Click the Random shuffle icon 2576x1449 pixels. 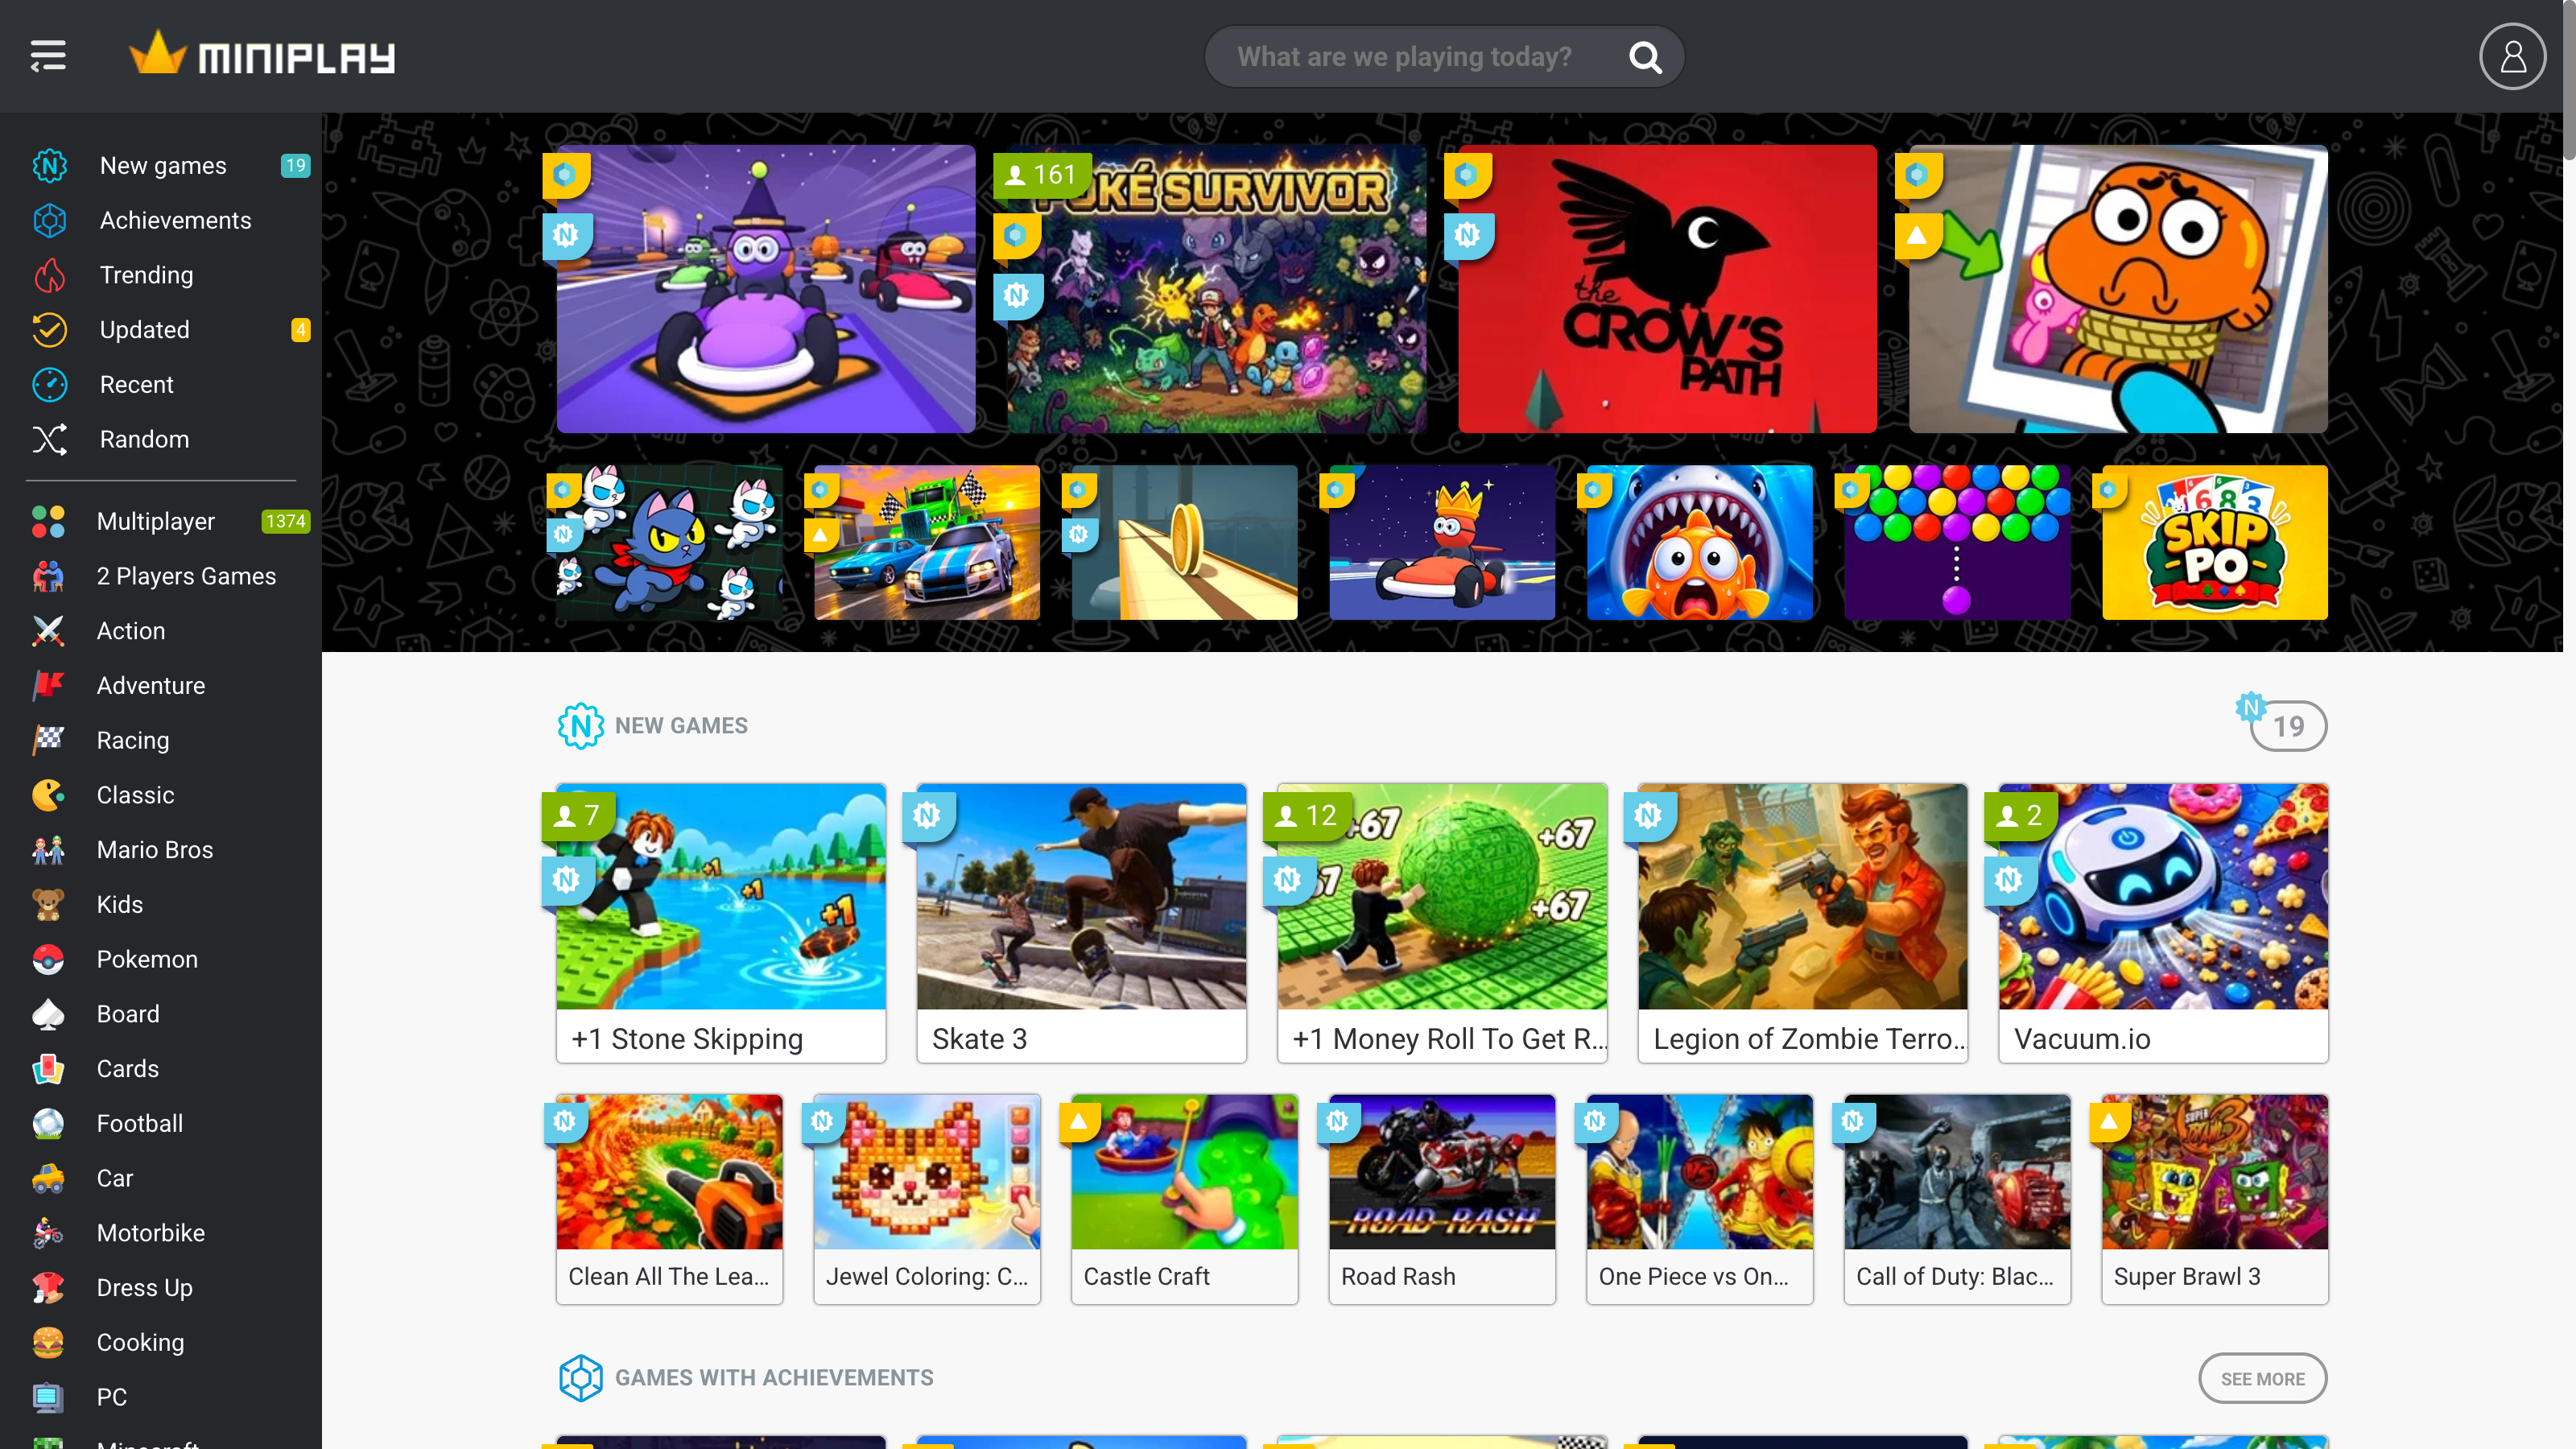(x=49, y=439)
